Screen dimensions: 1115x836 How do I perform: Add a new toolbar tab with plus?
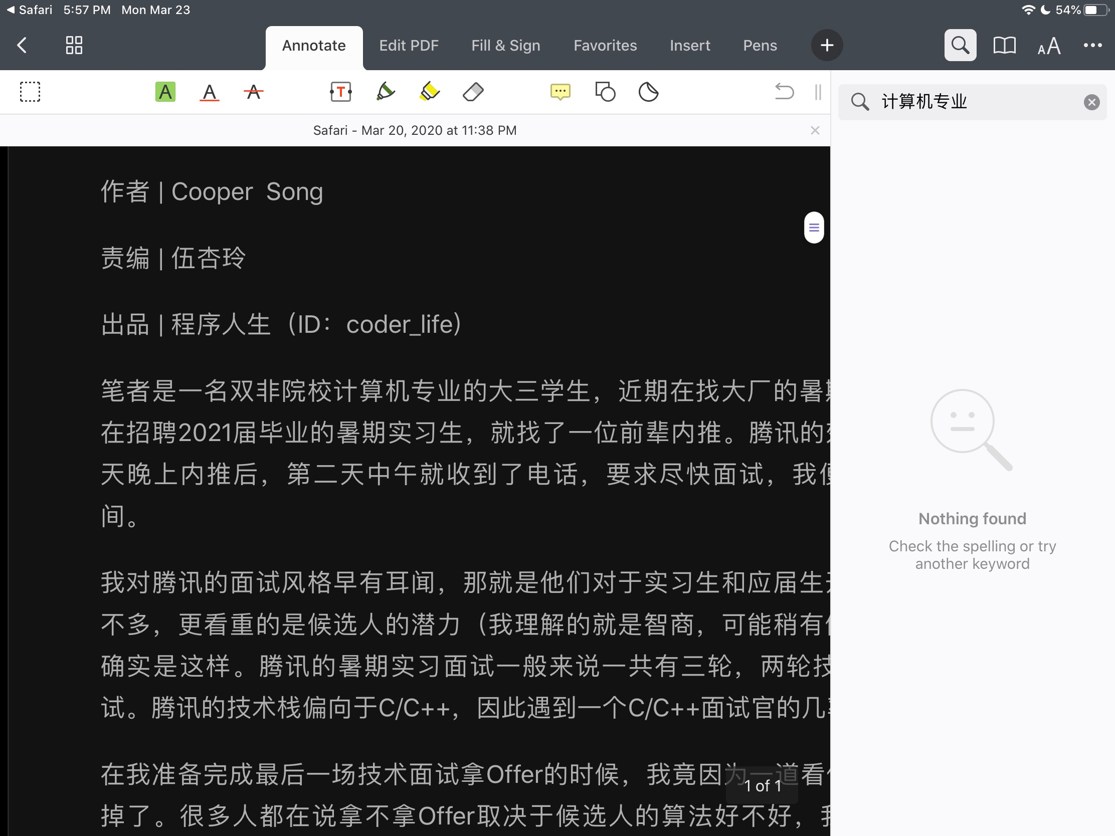(826, 46)
